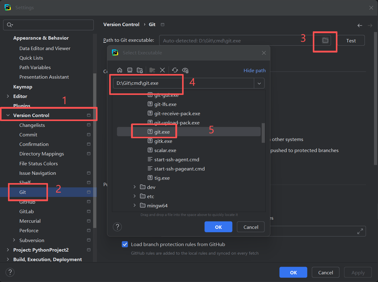The width and height of the screenshot is (378, 282).
Task: Select Quick Lists in settings tree
Action: pos(31,58)
